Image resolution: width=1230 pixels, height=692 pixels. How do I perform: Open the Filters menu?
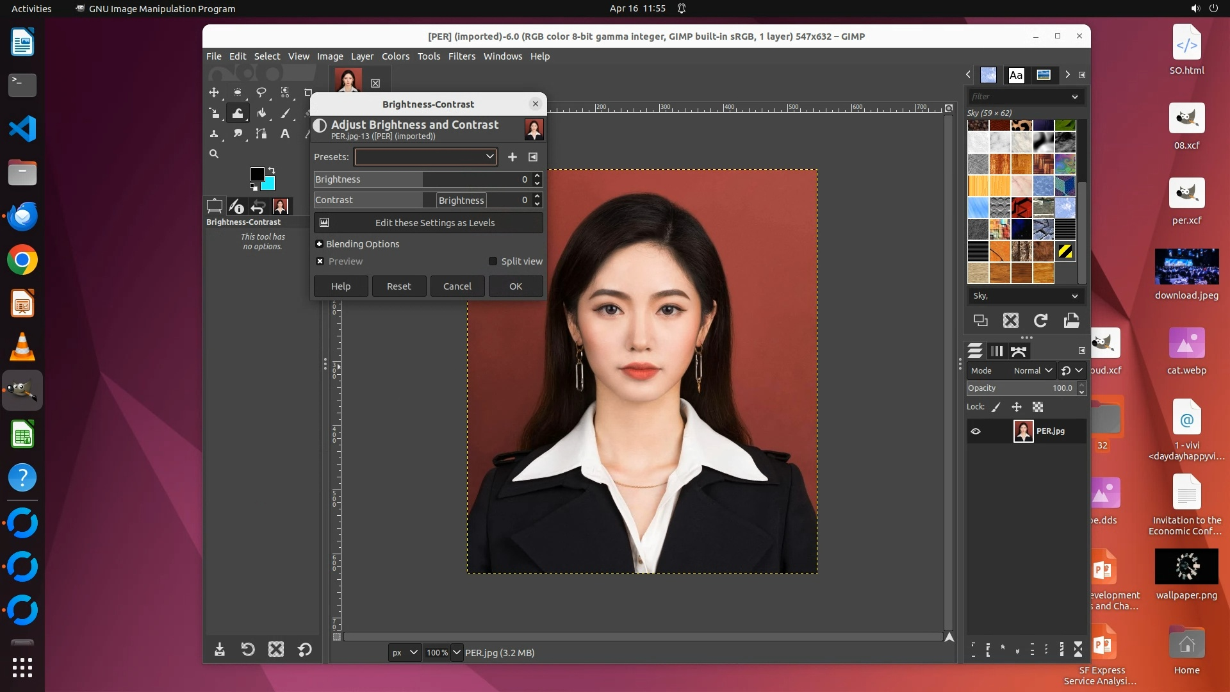(x=461, y=56)
